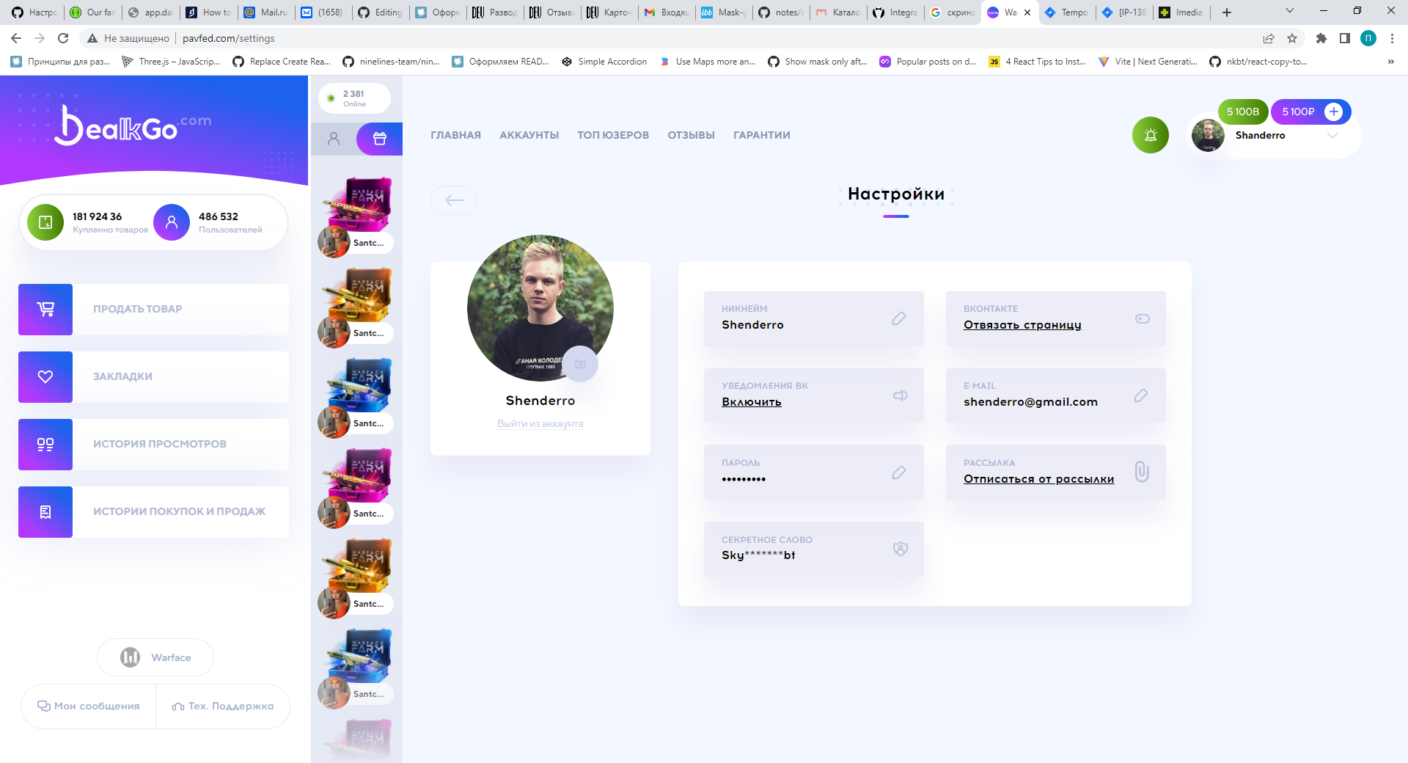The height and width of the screenshot is (763, 1408).
Task: Click the paperclip icon beside Рассылка
Action: (x=1141, y=472)
